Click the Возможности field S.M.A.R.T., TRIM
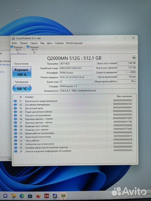The height and width of the screenshot is (201, 151). 98,90
